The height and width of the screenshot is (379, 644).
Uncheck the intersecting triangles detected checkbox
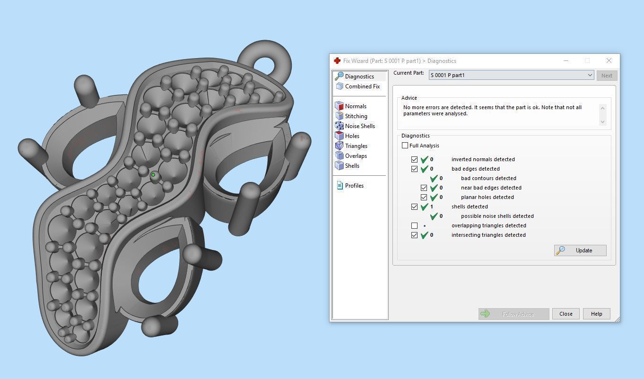click(x=415, y=235)
